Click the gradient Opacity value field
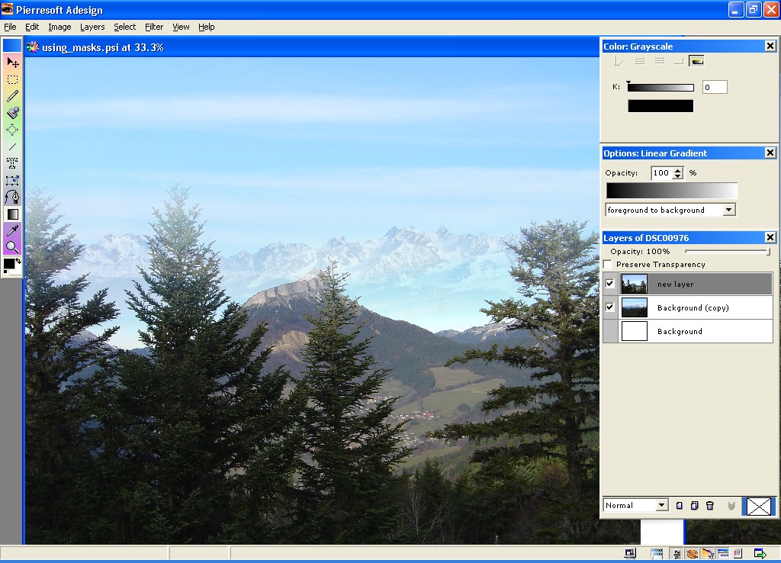This screenshot has width=781, height=563. tap(662, 173)
